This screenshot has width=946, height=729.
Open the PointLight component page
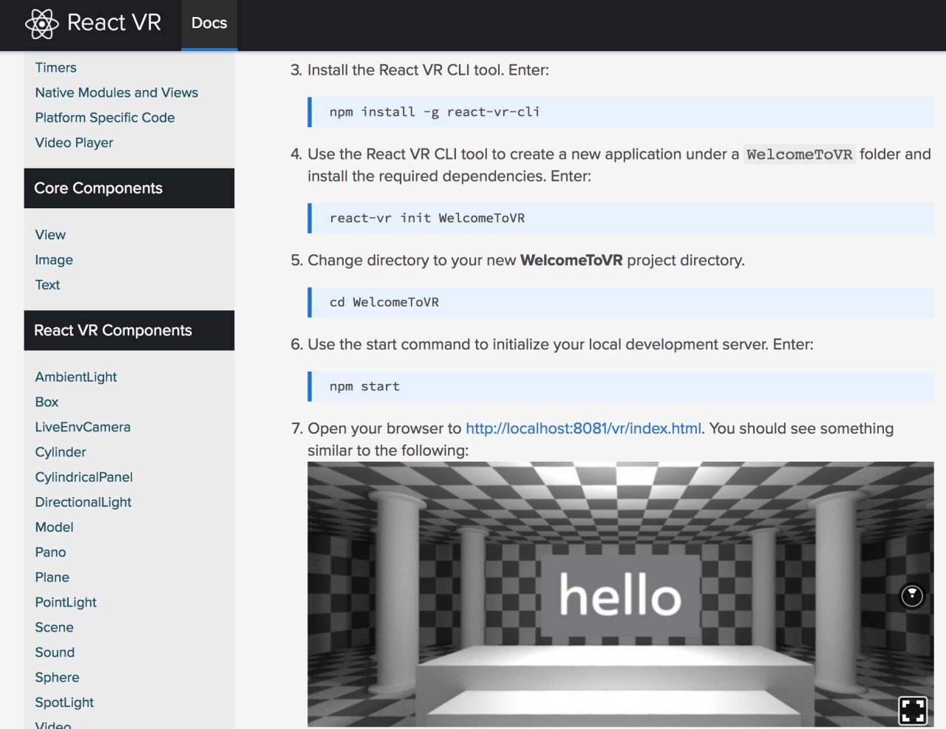click(66, 603)
